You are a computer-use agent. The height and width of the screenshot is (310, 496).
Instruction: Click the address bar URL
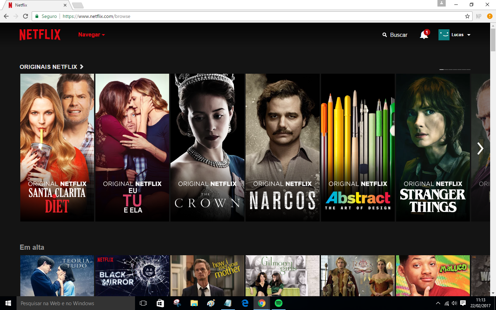96,16
